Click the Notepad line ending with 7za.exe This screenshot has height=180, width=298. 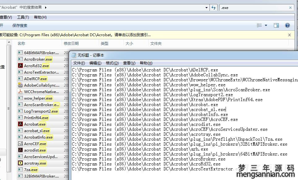tap(177, 139)
